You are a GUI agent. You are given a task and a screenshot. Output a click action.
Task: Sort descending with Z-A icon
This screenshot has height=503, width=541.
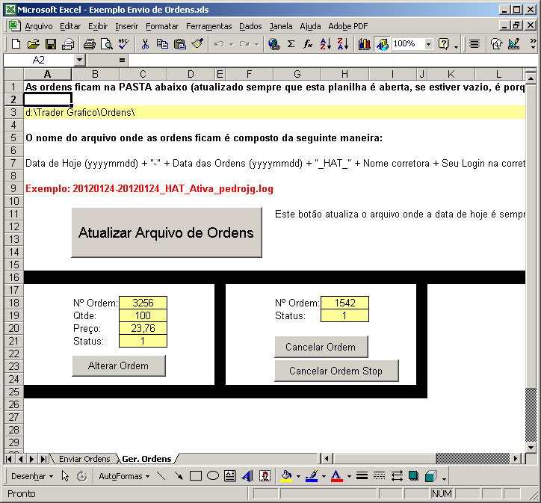click(x=343, y=44)
